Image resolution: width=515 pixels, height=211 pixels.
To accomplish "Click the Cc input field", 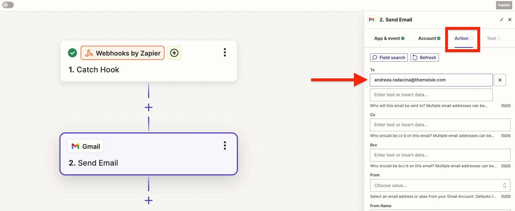I will [440, 125].
